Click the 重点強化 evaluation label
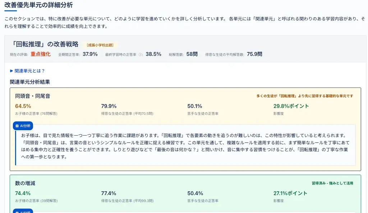The image size is (368, 213). coord(40,55)
